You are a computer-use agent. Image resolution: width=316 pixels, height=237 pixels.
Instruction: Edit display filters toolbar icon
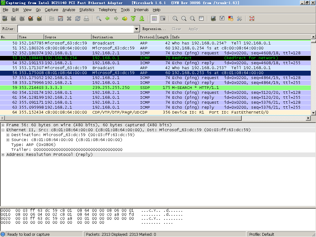222,19
